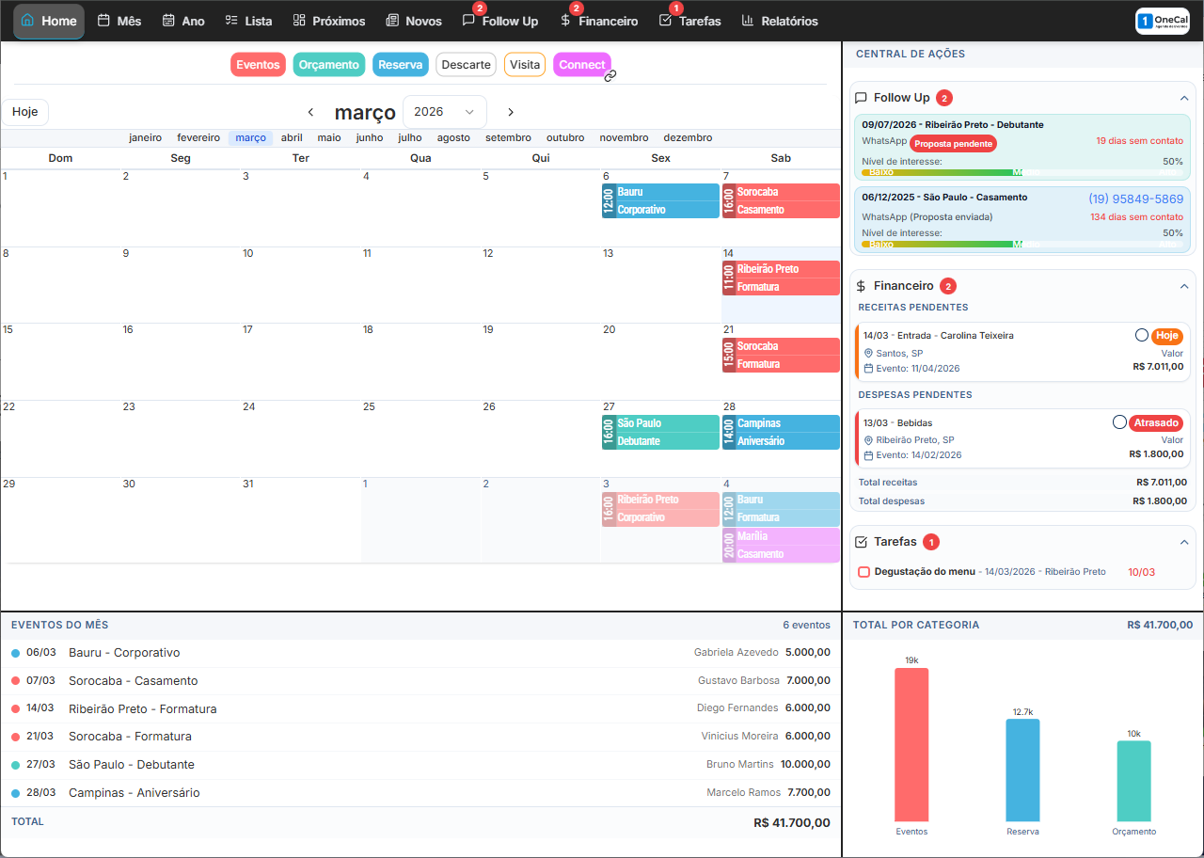Toggle the Reserva filter pill
The height and width of the screenshot is (858, 1204).
pos(401,65)
